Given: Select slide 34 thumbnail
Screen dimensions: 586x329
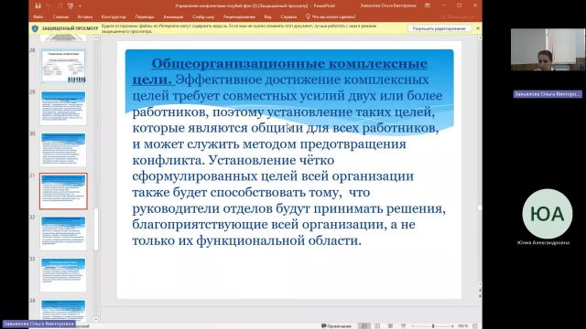Looking at the screenshot, I should coord(63,311).
